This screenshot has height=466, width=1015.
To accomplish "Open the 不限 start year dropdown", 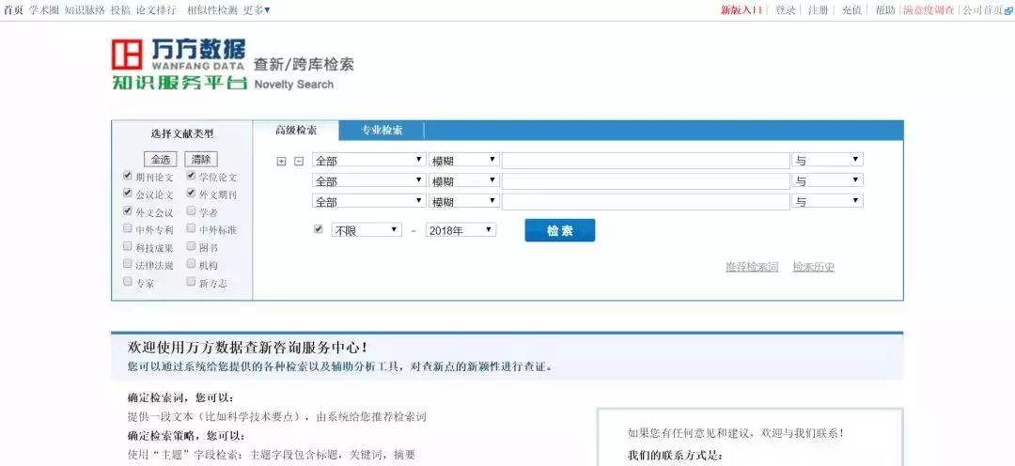I will coord(367,230).
